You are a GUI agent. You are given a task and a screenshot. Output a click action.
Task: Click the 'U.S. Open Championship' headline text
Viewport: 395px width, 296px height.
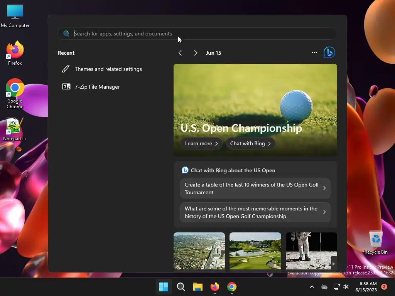pos(241,128)
